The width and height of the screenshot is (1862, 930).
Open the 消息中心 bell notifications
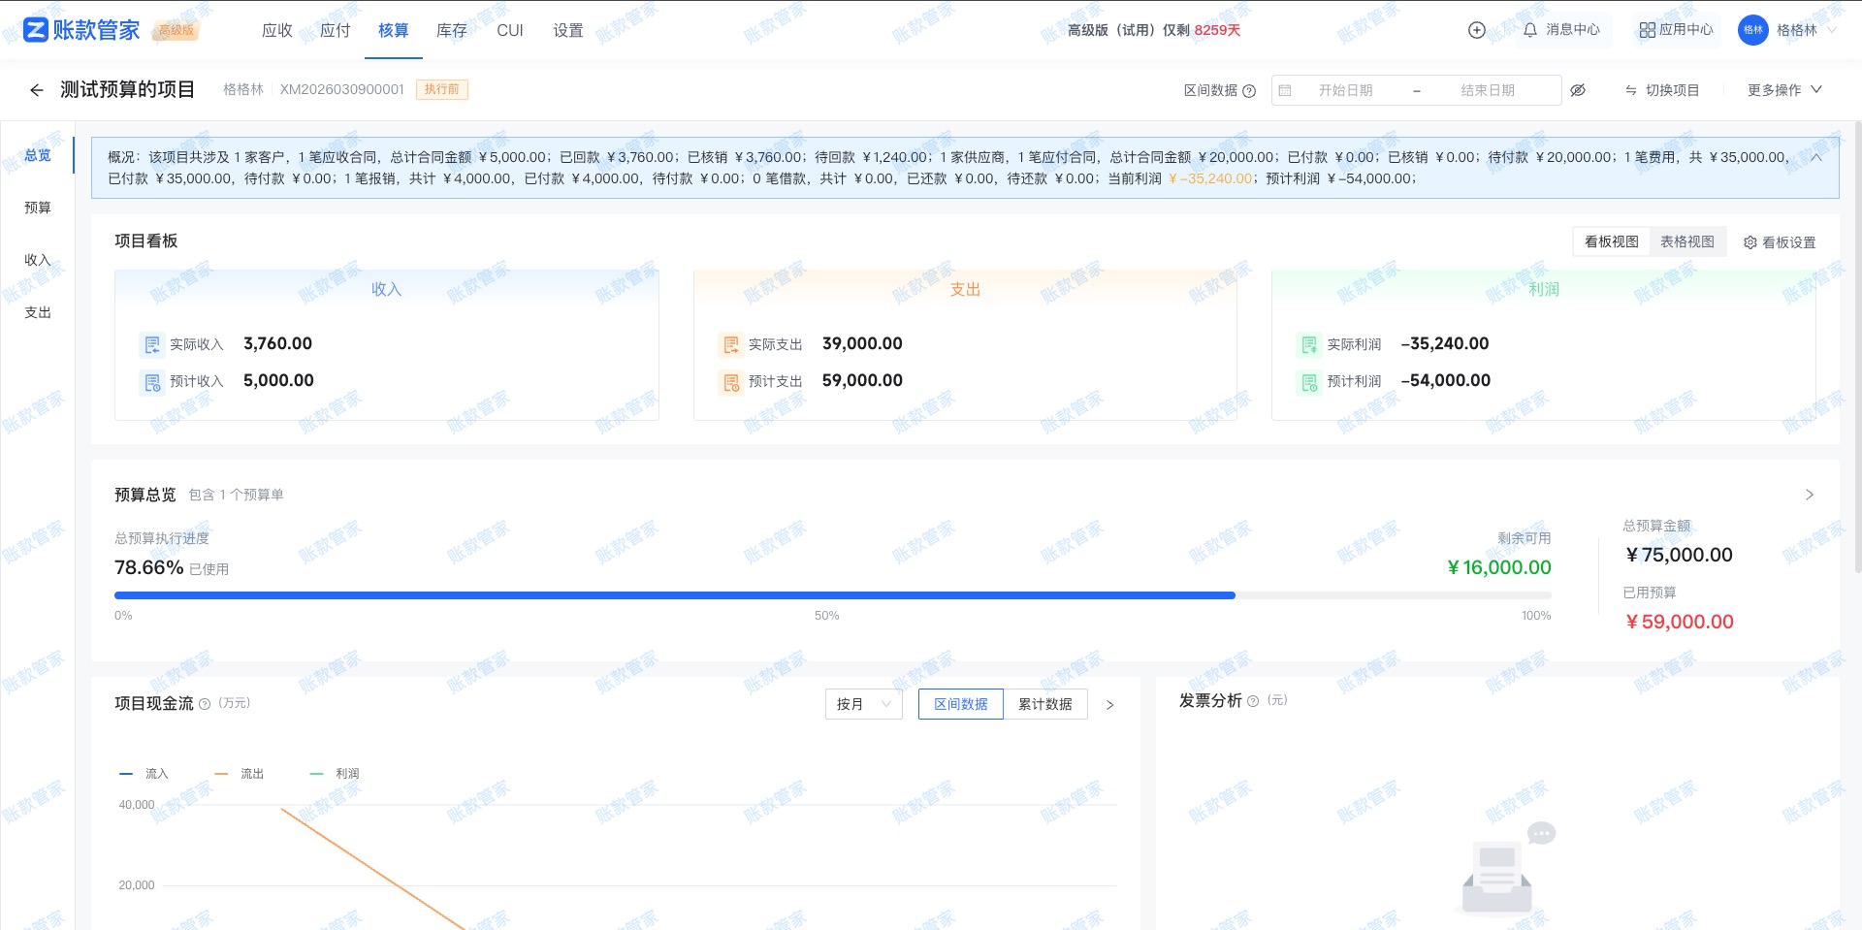coord(1560,30)
